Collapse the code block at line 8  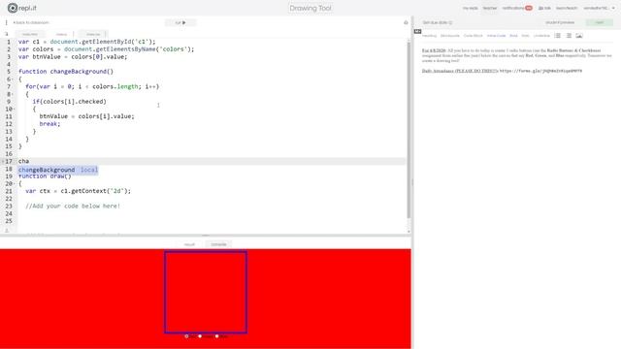[x=14, y=94]
